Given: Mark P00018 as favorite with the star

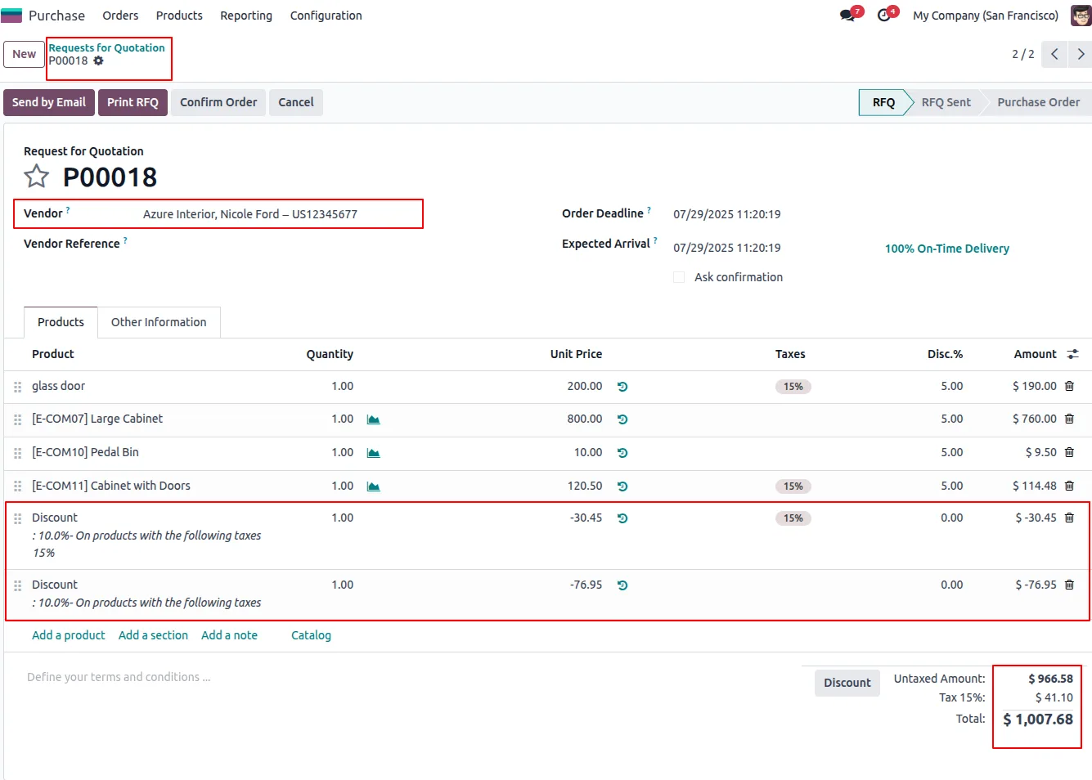Looking at the screenshot, I should (36, 177).
